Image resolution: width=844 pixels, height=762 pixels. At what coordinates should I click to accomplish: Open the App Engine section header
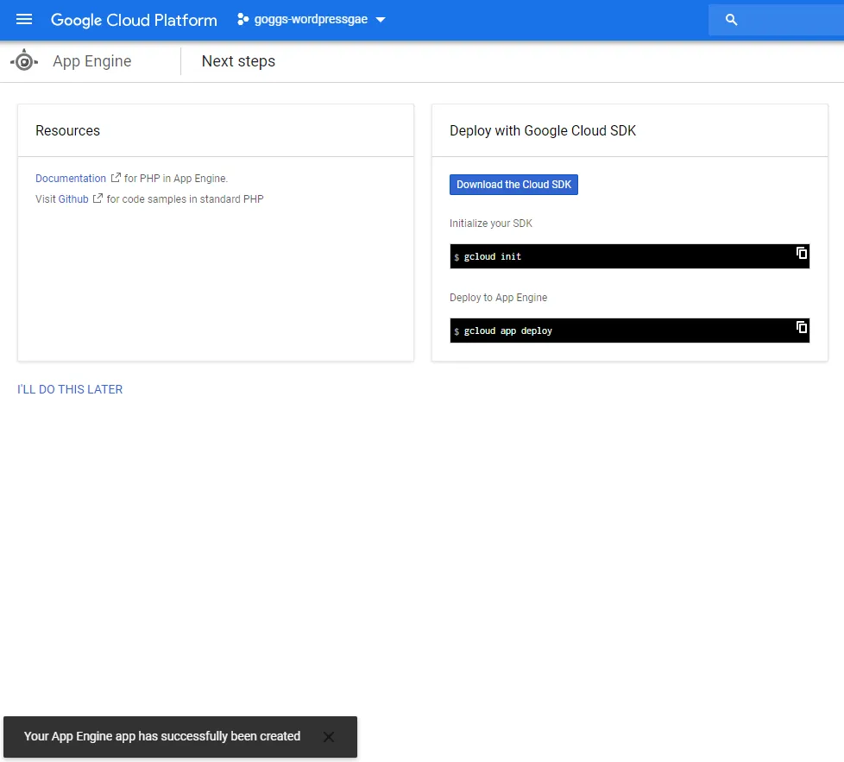point(92,60)
